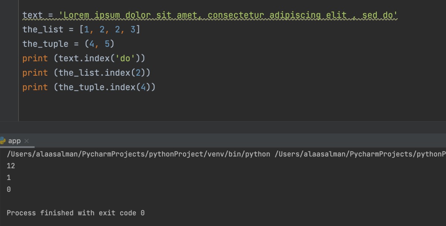The width and height of the screenshot is (446, 226).
Task: Close the app run tab
Action: pyautogui.click(x=26, y=141)
